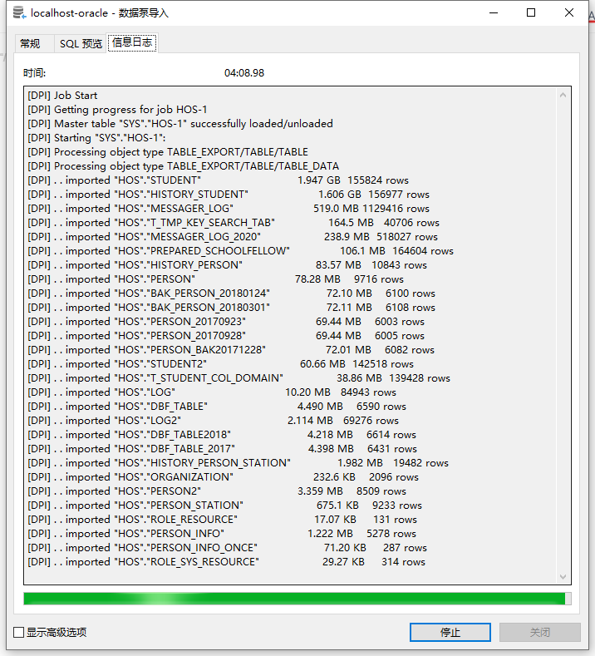595x656 pixels.
Task: Click the greyed-out 关闭 button
Action: [x=539, y=632]
